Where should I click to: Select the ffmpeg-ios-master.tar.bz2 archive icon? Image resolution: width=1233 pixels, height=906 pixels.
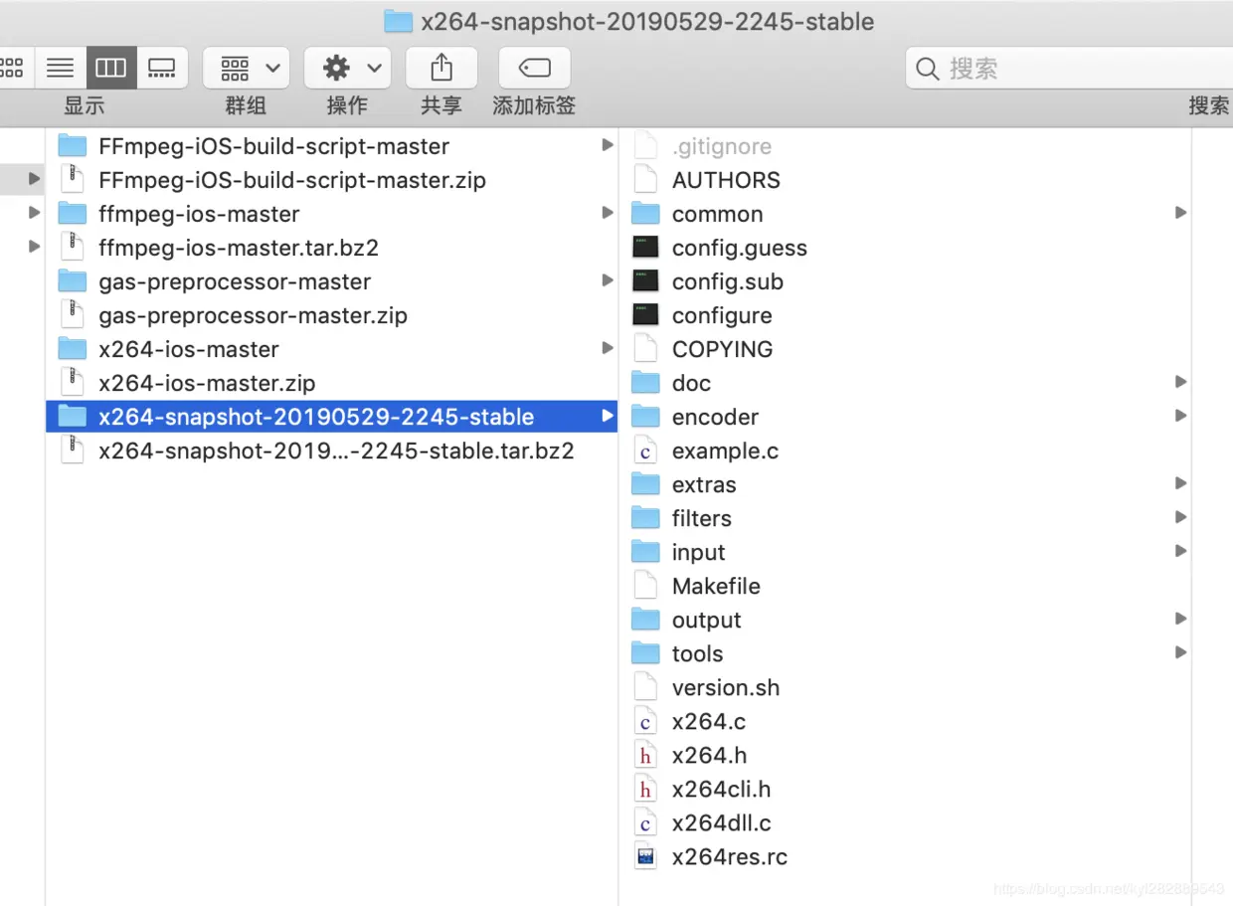73,248
